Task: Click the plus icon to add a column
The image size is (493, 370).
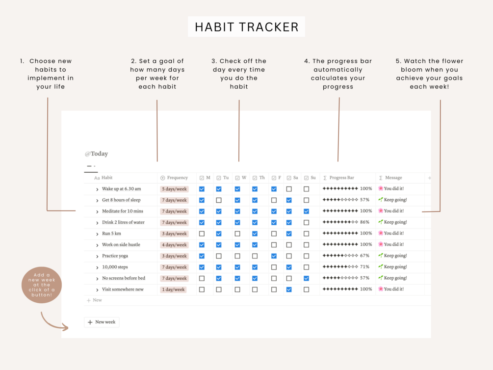Action: coord(429,178)
